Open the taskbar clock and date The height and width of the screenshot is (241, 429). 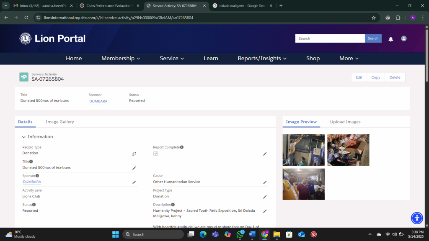tap(416, 234)
